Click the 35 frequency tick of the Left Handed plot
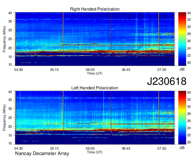Viewport: 194px width, 157px height. [x=10, y=100]
